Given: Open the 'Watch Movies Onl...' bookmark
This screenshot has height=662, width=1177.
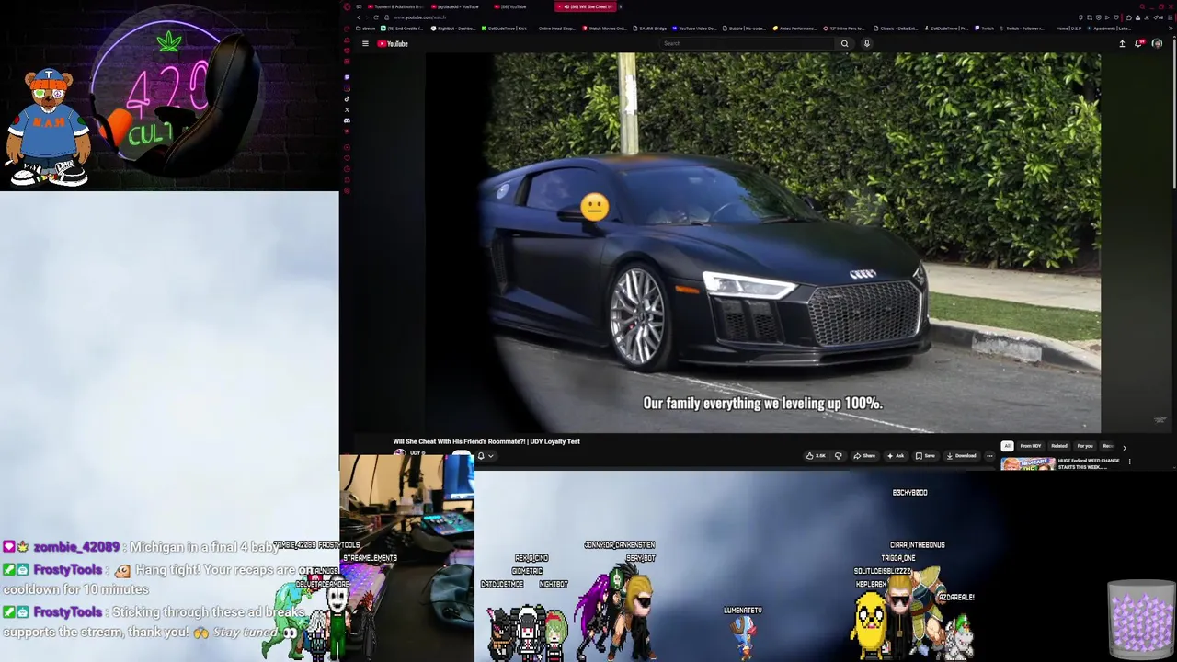Looking at the screenshot, I should pyautogui.click(x=604, y=29).
